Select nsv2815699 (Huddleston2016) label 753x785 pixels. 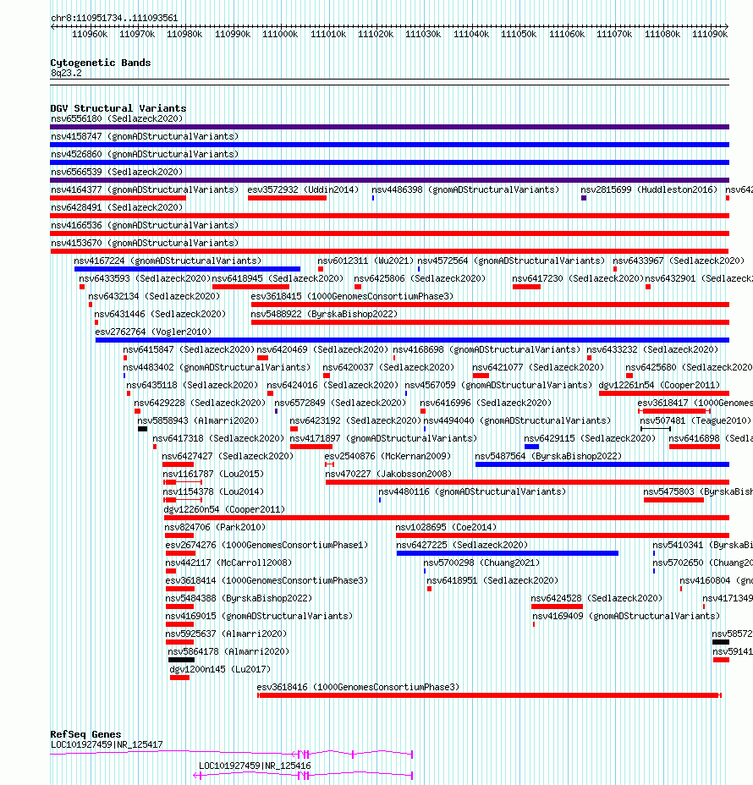point(649,189)
